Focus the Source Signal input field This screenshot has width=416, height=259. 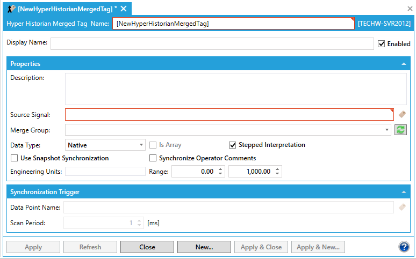(228, 114)
